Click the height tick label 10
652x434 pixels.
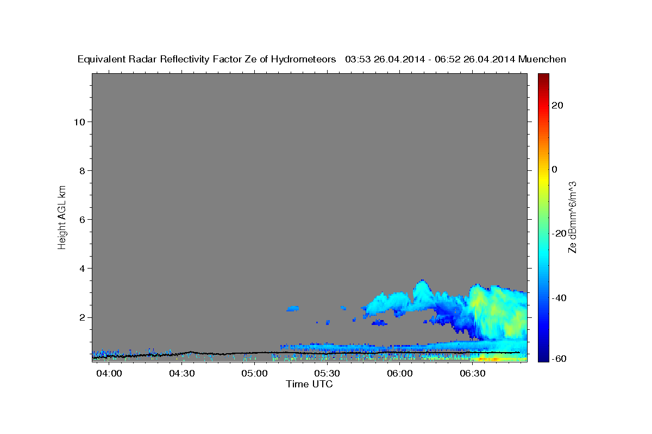(x=79, y=122)
